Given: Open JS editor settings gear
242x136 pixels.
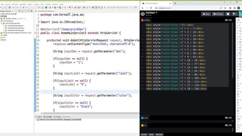Looking at the screenshot, I should [226, 125].
